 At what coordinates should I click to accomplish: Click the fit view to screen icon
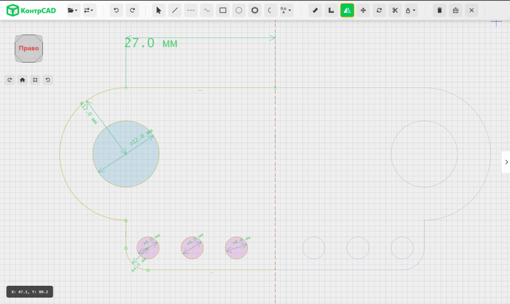pyautogui.click(x=35, y=80)
